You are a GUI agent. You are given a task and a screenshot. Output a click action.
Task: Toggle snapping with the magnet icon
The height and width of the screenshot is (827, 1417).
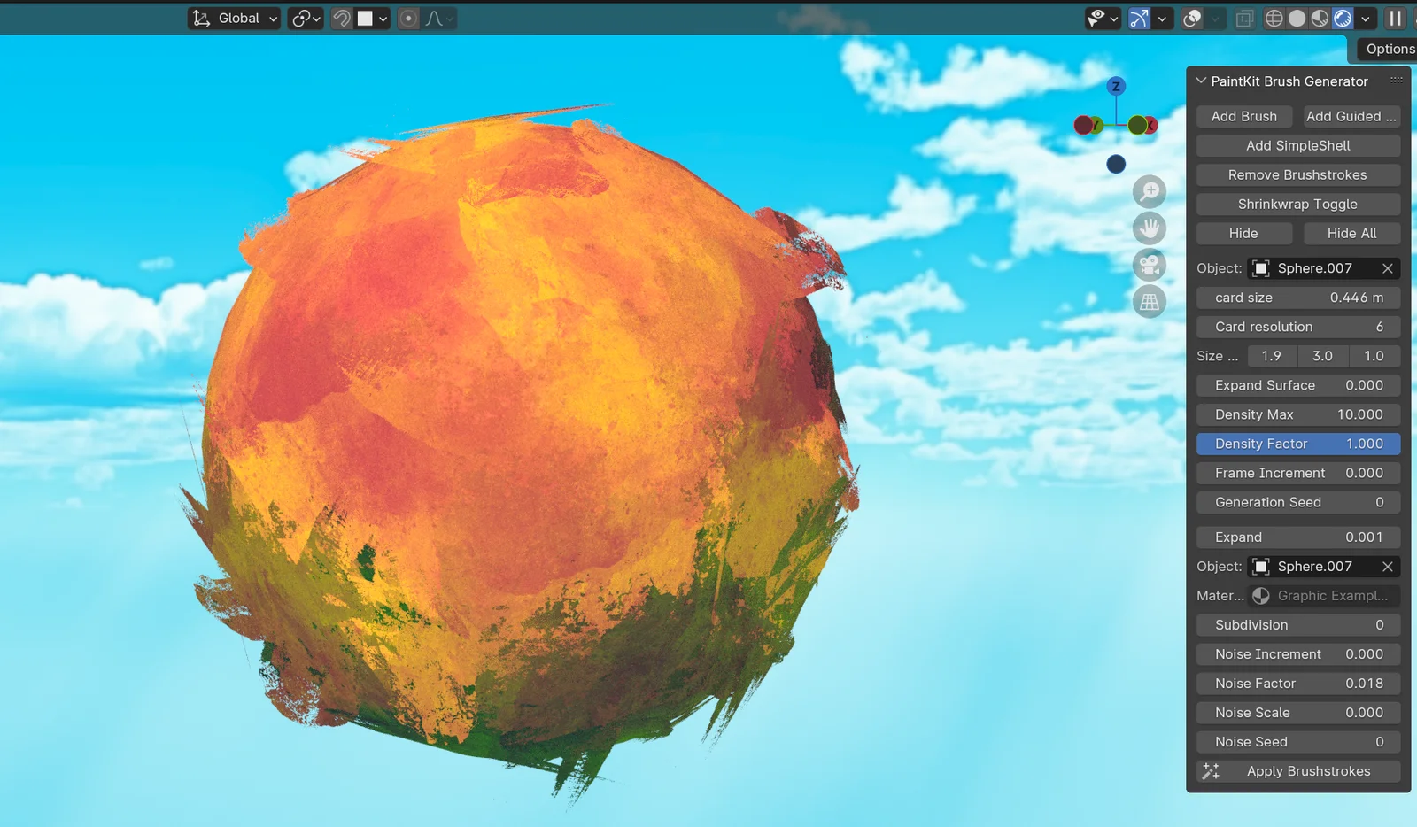341,18
